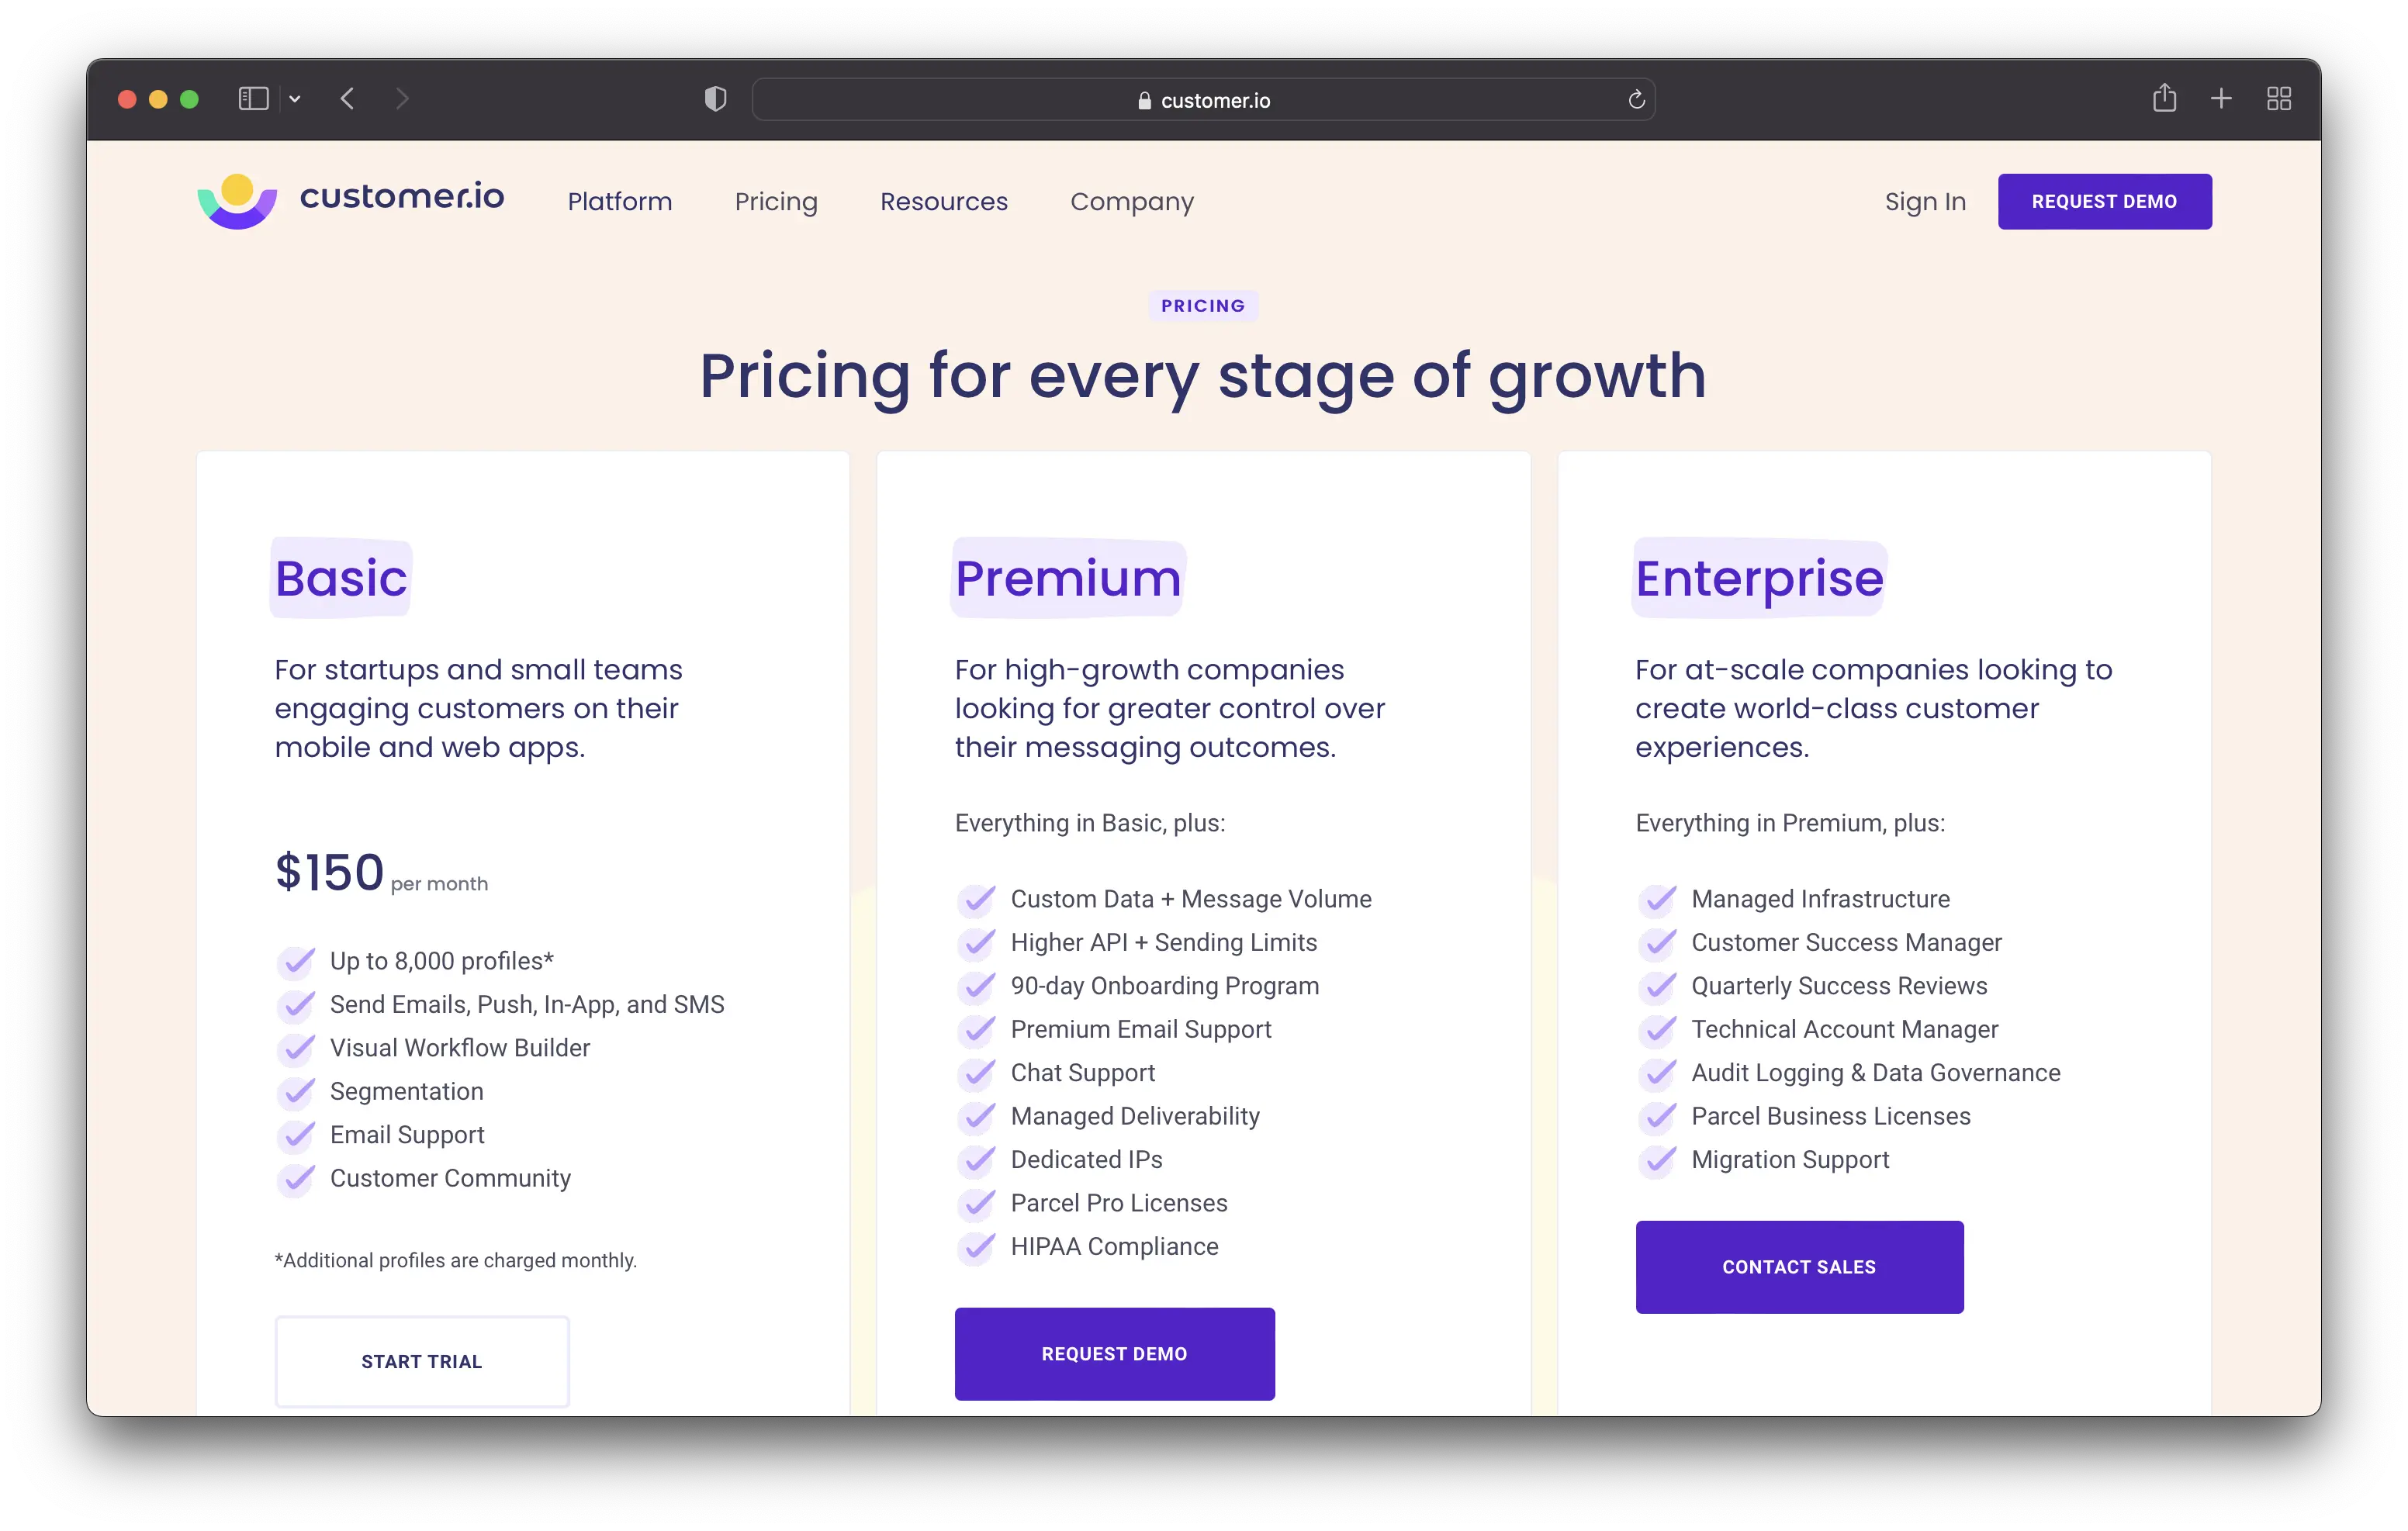Open the Resources navigation menu

[x=944, y=201]
